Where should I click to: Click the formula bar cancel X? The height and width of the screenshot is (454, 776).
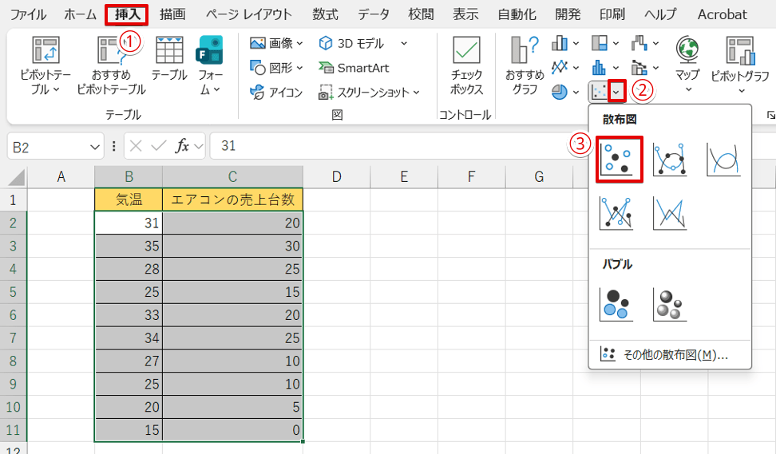(136, 146)
